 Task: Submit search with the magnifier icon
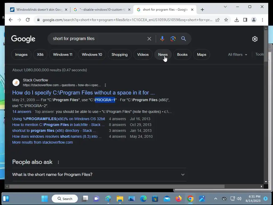tap(183, 39)
